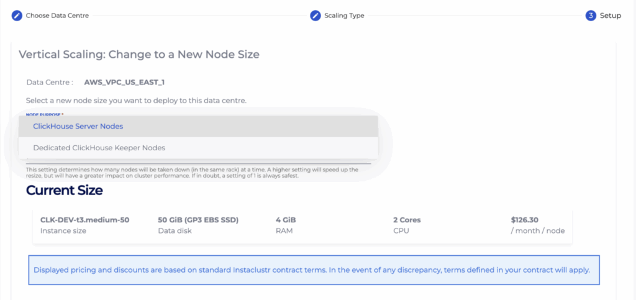Click the pencil icon beside Choose Data Centre
Image resolution: width=636 pixels, height=300 pixels.
[x=17, y=16]
